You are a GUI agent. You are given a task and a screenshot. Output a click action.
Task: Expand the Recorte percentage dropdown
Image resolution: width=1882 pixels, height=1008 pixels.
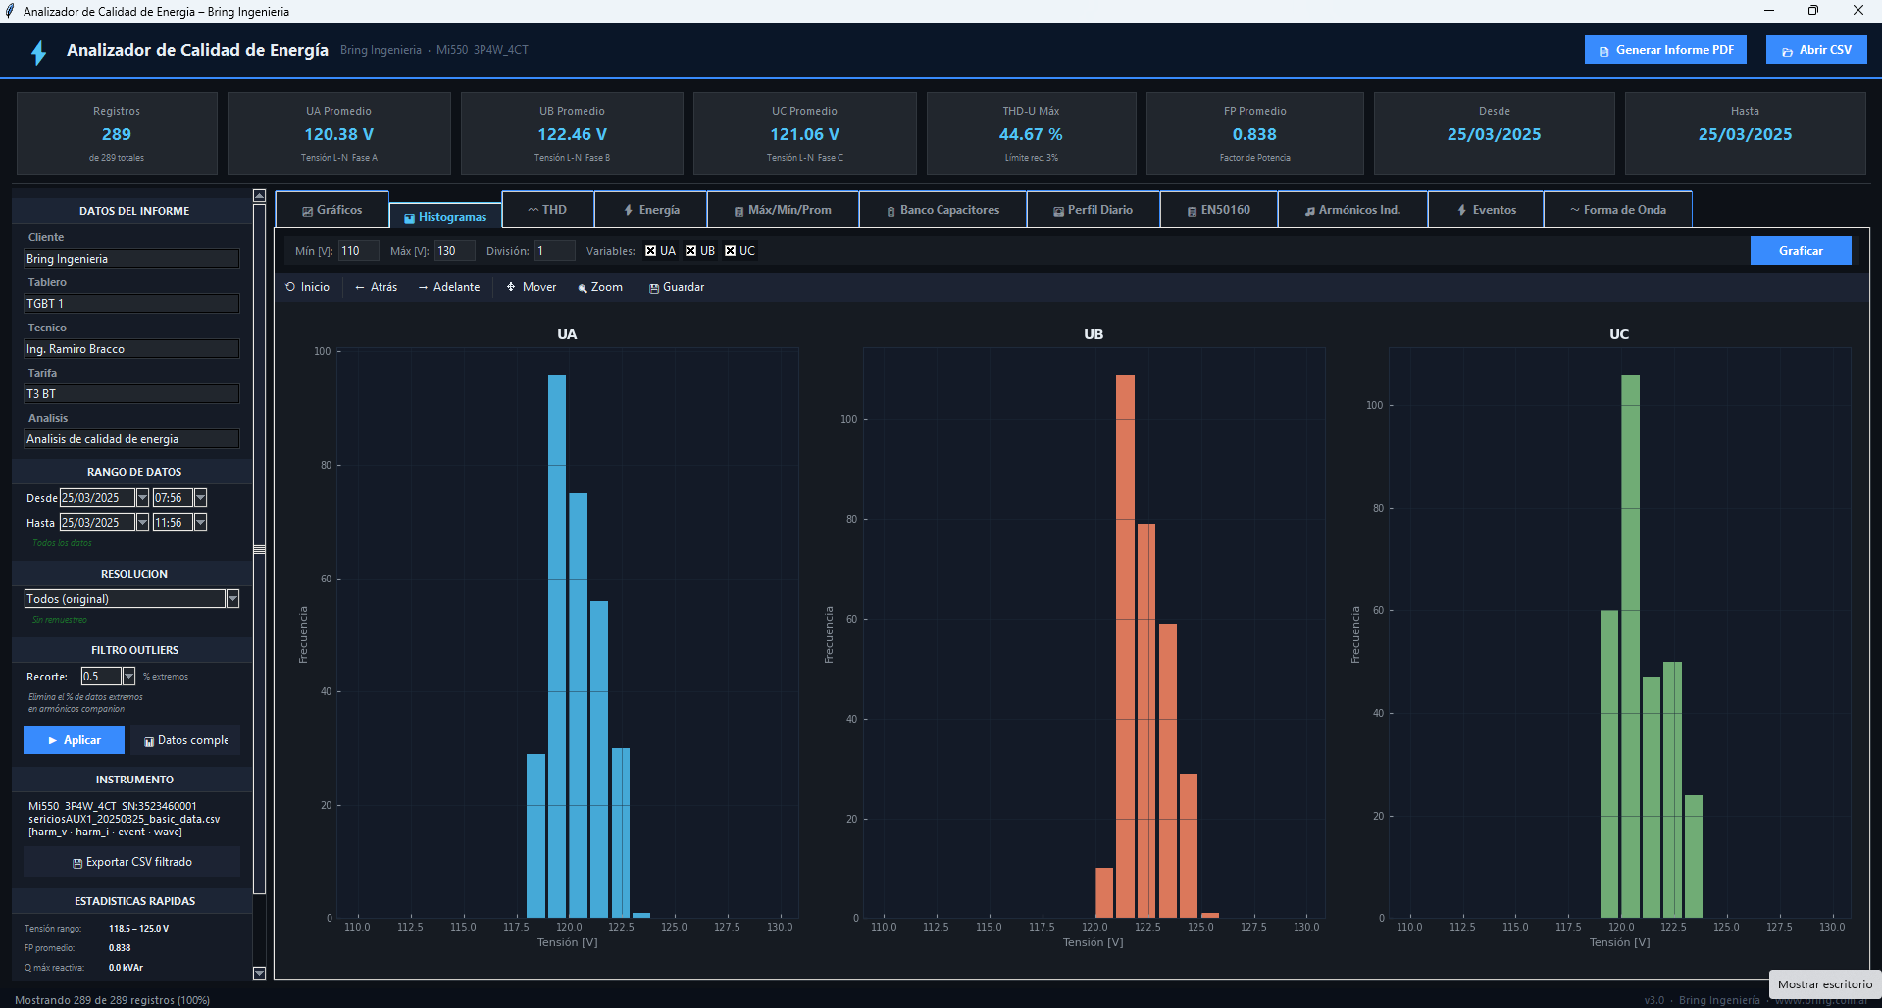click(x=128, y=677)
